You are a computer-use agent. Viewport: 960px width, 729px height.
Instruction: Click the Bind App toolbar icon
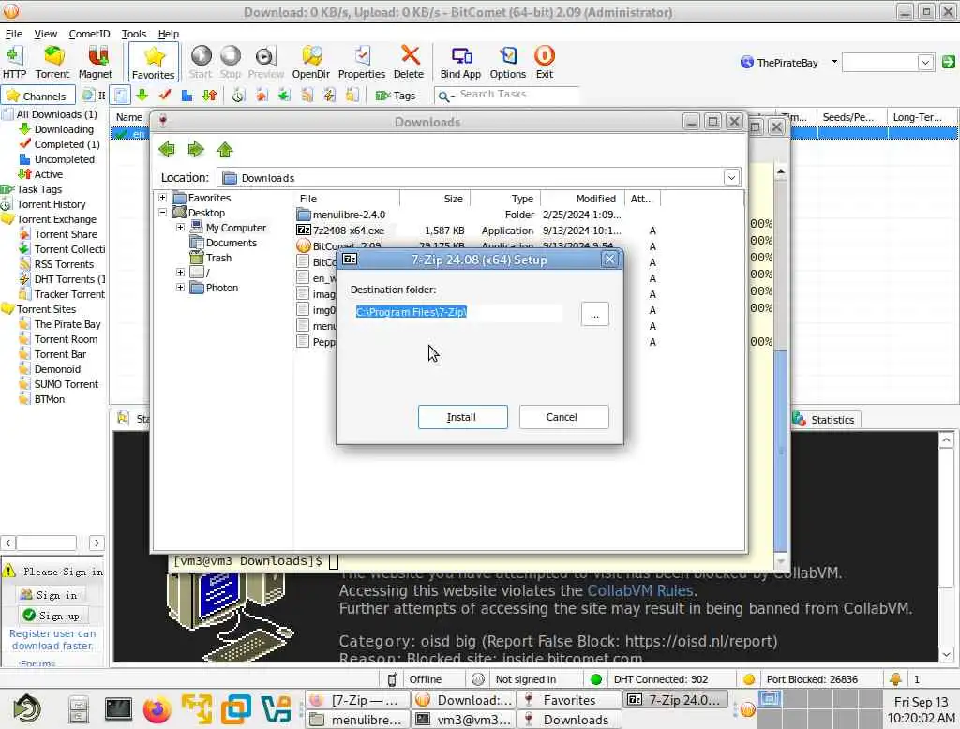coord(460,63)
